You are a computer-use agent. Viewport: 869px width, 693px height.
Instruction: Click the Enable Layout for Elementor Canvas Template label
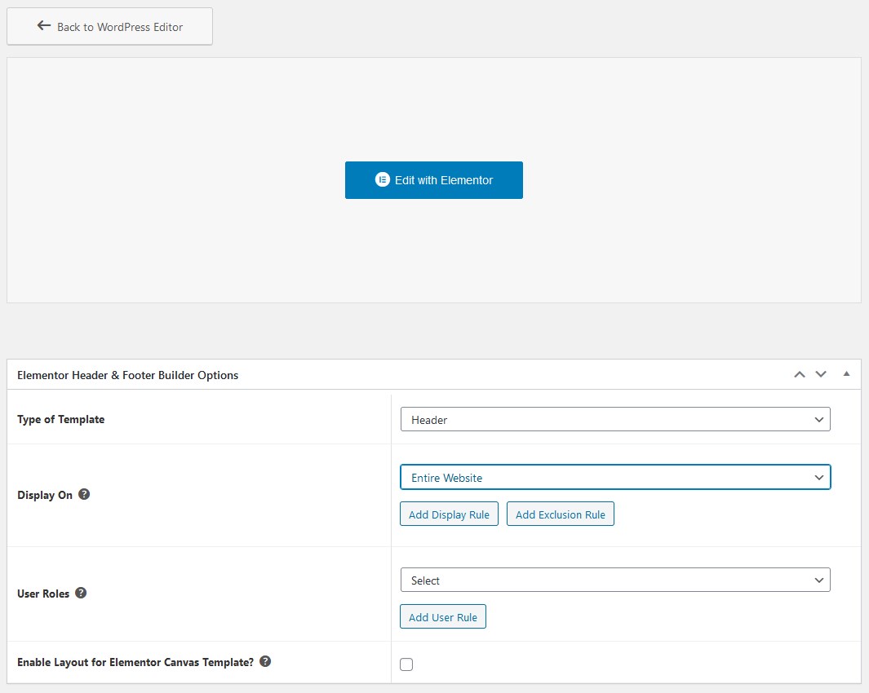pyautogui.click(x=135, y=662)
